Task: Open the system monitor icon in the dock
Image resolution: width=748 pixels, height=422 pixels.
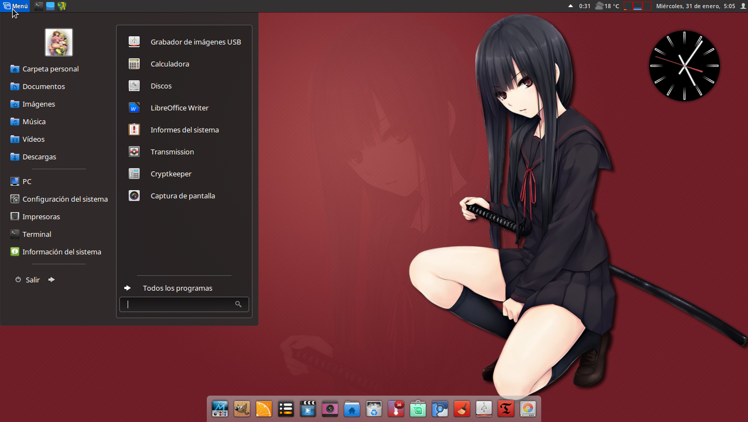Action: [x=220, y=408]
